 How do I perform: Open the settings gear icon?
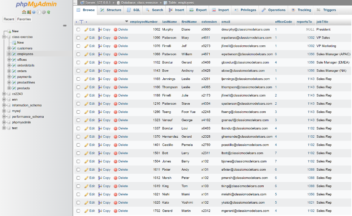pos(44,12)
